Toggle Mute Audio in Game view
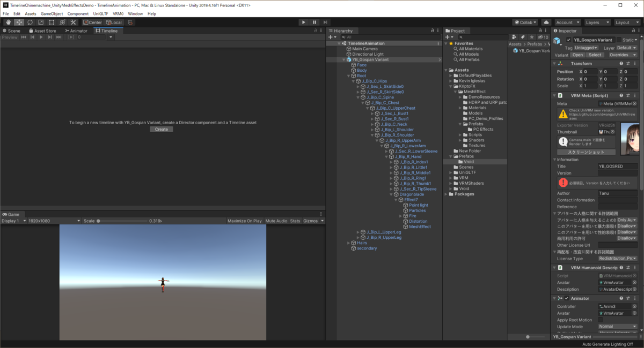 pos(276,221)
